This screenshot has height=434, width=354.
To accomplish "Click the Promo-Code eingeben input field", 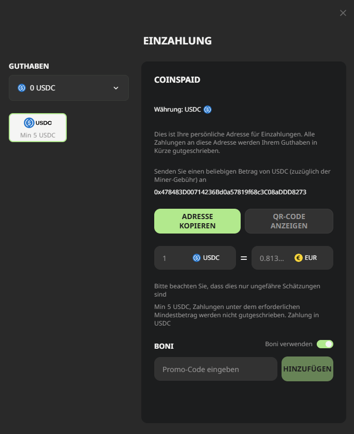I will pos(215,369).
